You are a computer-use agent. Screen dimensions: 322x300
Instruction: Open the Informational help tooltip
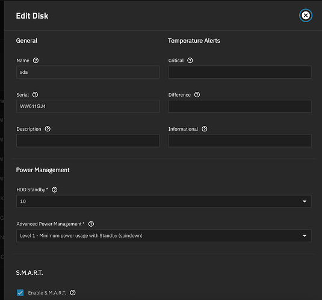(x=204, y=129)
